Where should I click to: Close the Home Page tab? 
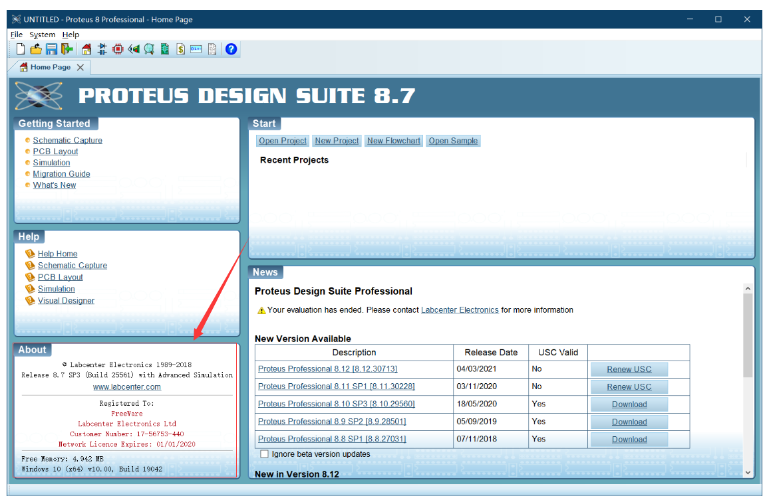click(x=80, y=67)
